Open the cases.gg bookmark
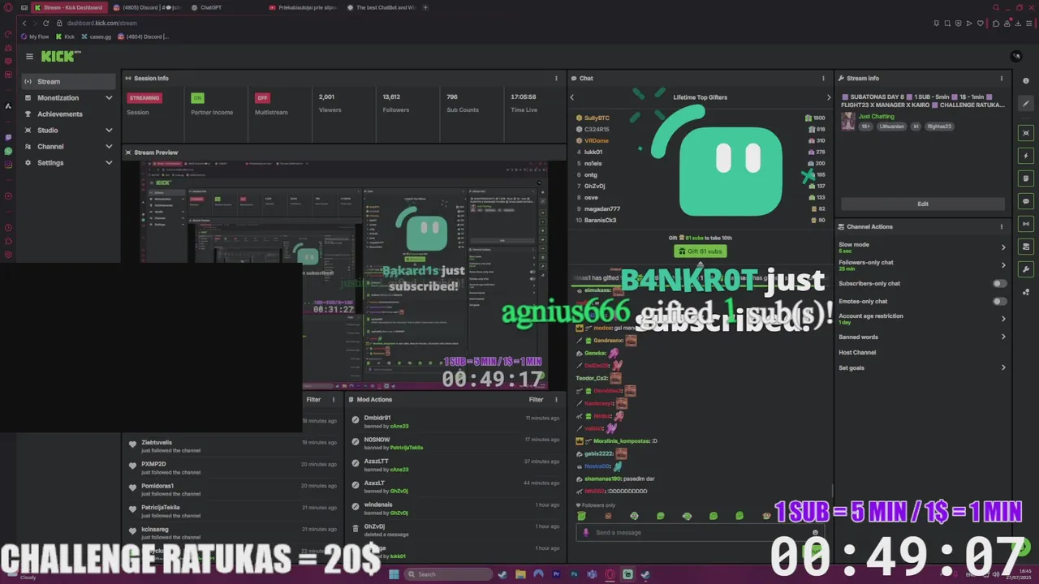This screenshot has height=584, width=1039. click(97, 36)
